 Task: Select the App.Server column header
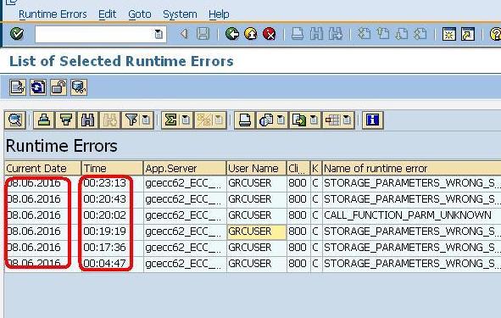(x=185, y=169)
